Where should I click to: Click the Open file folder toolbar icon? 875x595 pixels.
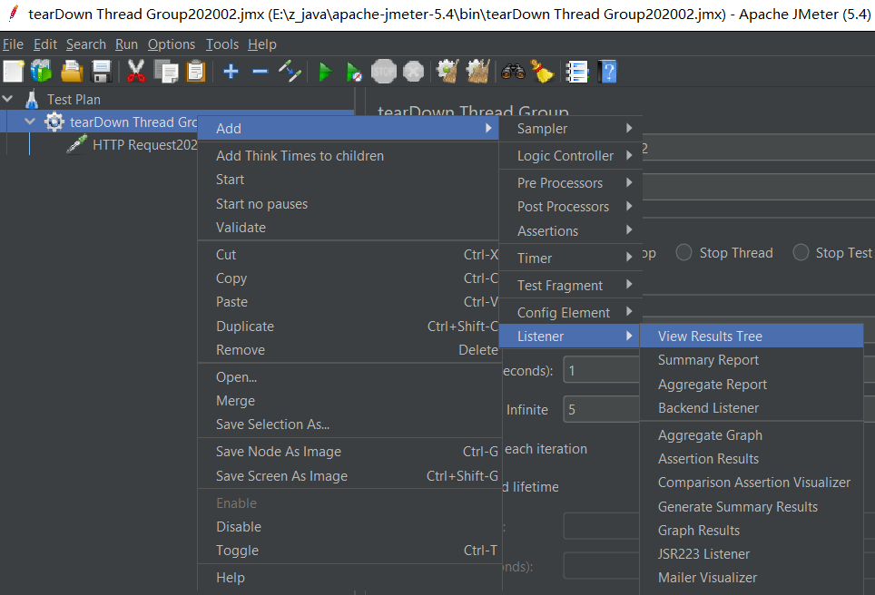coord(72,72)
